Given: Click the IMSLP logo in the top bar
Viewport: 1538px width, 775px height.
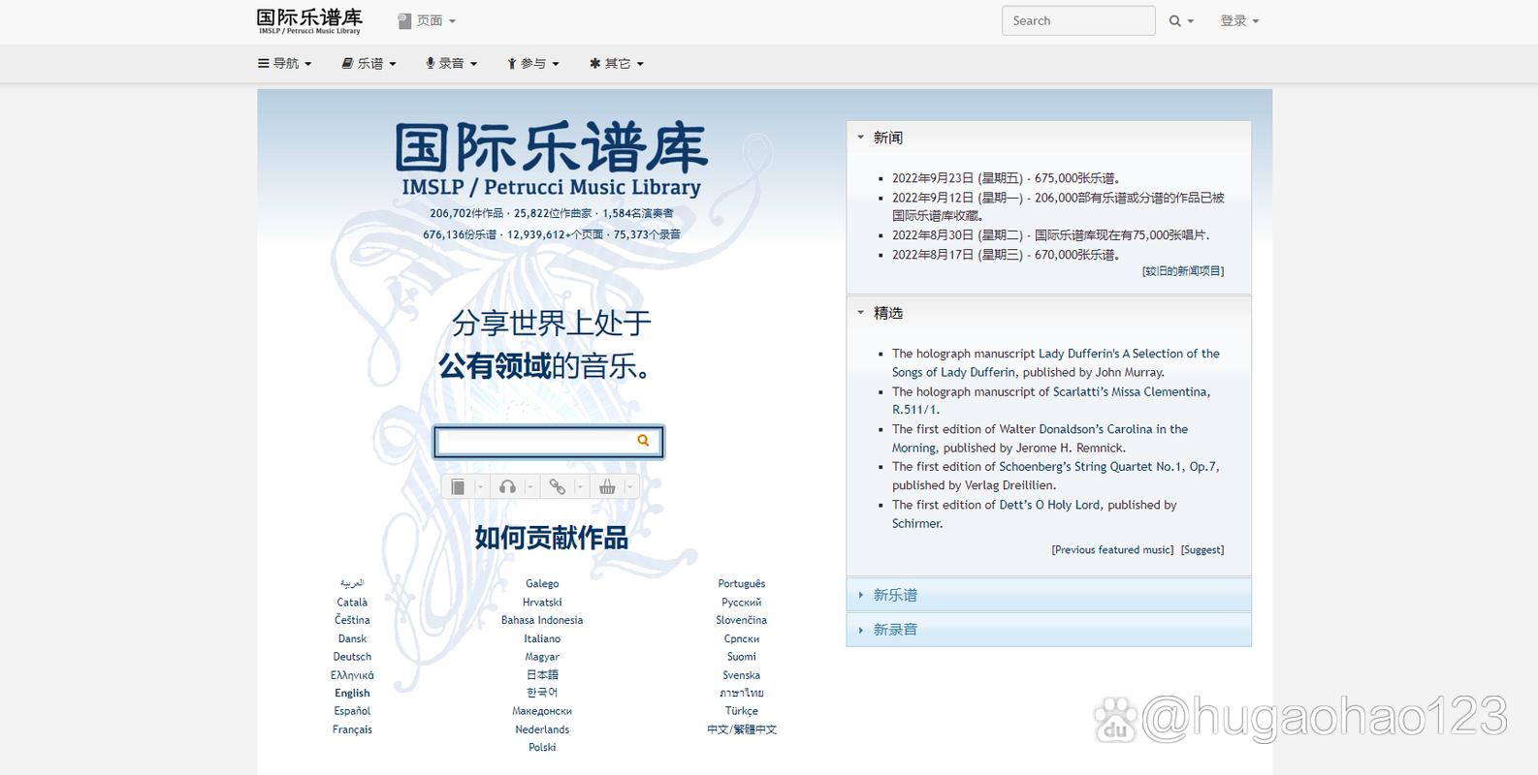Looking at the screenshot, I should click(x=309, y=21).
